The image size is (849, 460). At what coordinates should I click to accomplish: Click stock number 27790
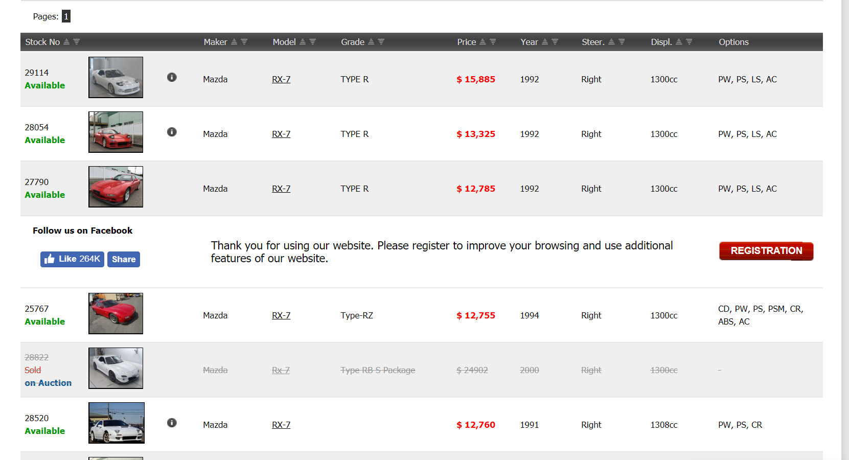[x=37, y=182]
